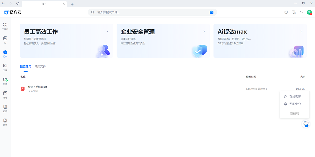Hide the 企业安全管理 banner card
This screenshot has width=315, height=157.
[x=204, y=31]
